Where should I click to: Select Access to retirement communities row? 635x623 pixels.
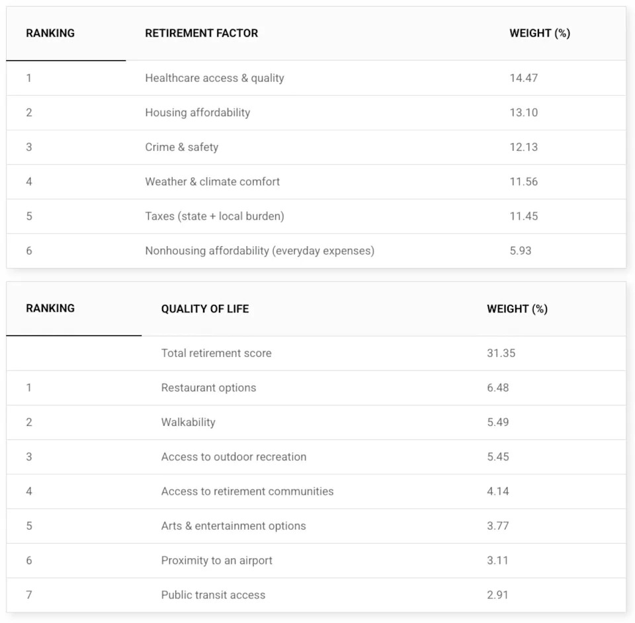[247, 491]
